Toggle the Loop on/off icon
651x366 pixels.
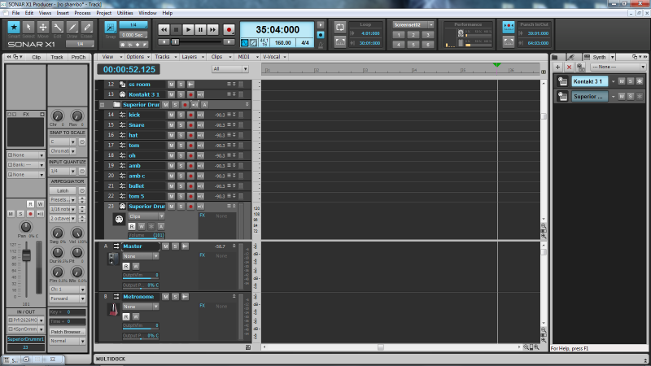[x=340, y=28]
